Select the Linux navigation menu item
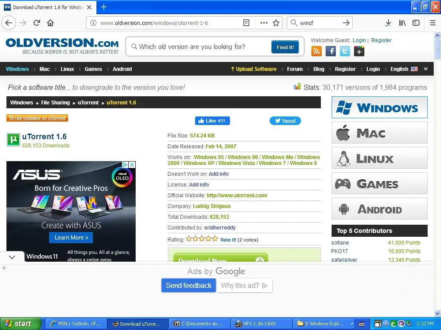This screenshot has height=330, width=441. [x=67, y=69]
